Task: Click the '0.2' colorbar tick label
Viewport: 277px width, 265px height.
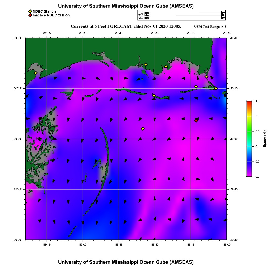Action: tap(257, 162)
